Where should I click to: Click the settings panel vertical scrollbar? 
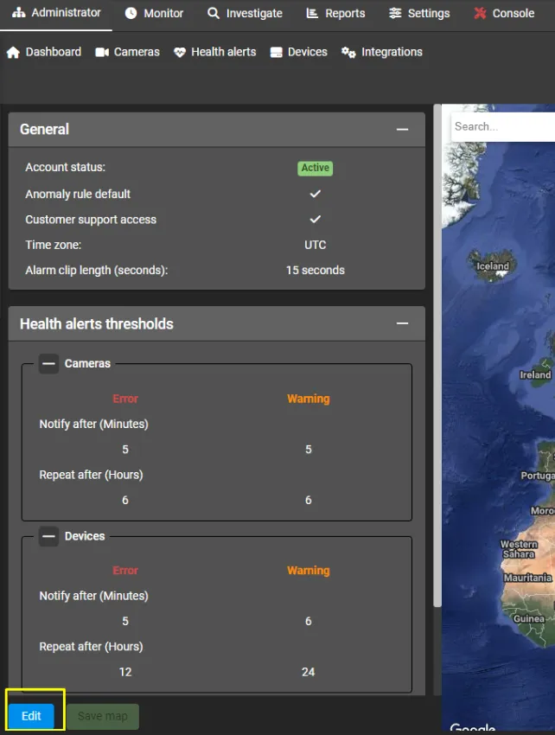437,356
